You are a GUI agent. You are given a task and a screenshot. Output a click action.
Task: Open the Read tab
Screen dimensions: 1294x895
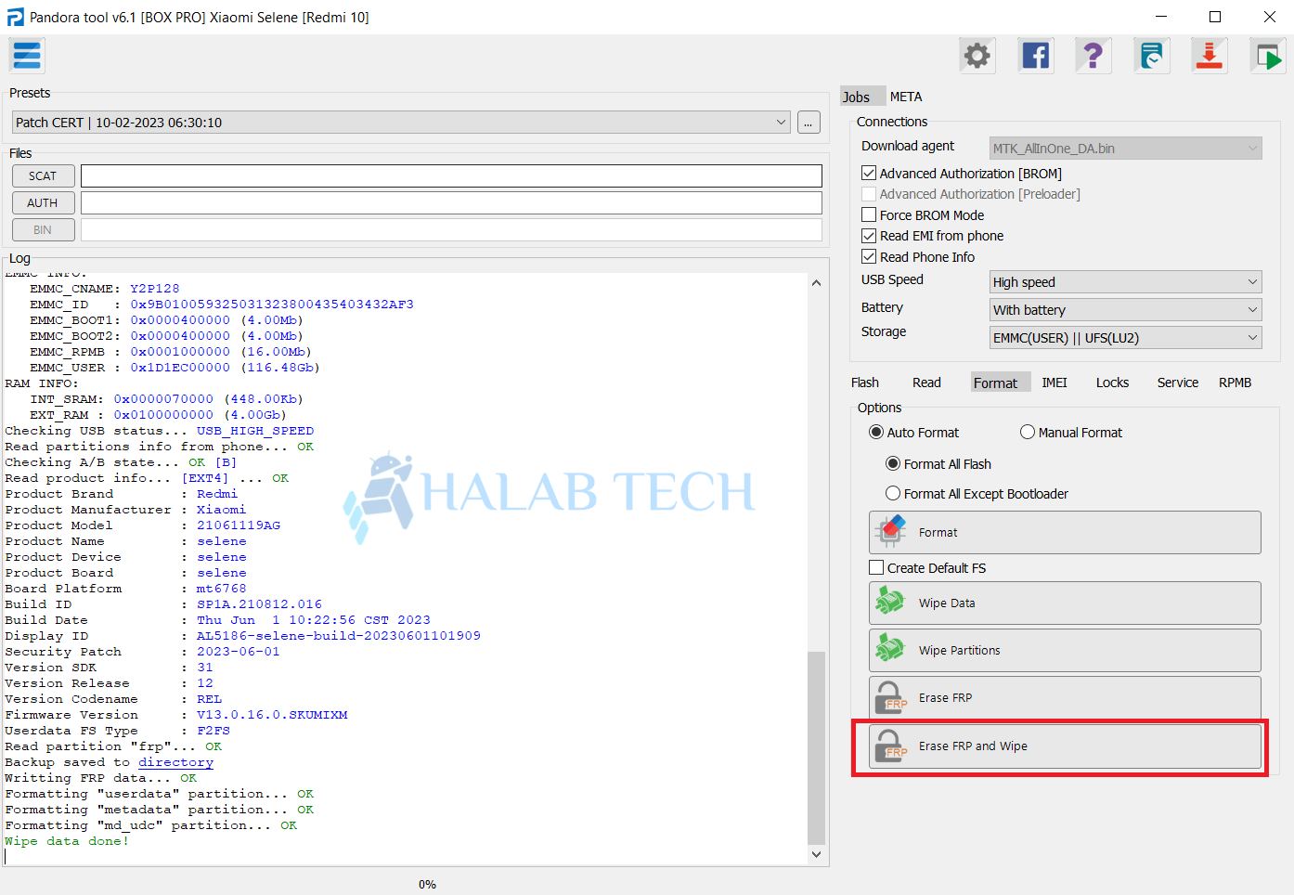(926, 383)
